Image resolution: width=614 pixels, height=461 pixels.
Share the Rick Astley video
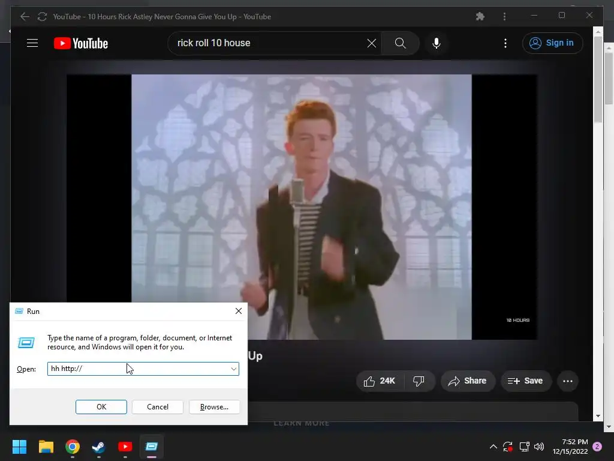click(x=468, y=381)
